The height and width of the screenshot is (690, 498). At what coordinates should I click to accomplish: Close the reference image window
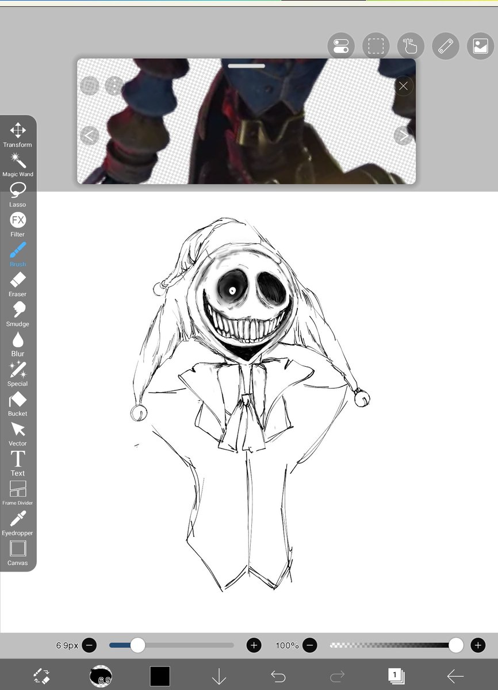click(403, 86)
